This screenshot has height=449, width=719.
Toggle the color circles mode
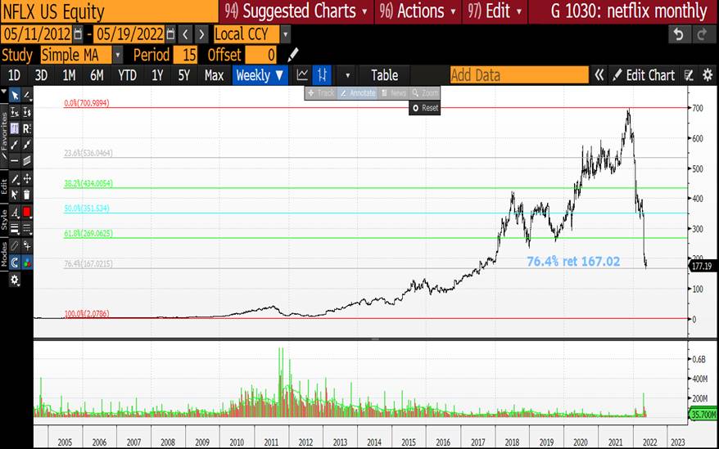[27, 263]
